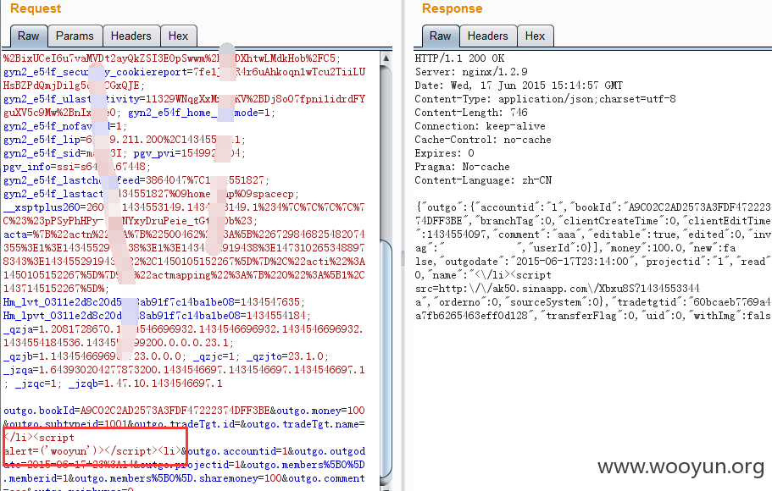Click the 'gyn2_e54f_nofav' cookie line

64,126
